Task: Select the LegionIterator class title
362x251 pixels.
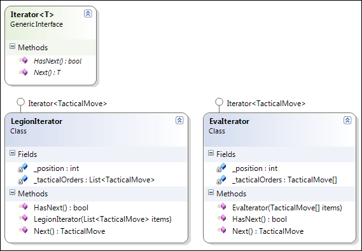Action: 36,121
